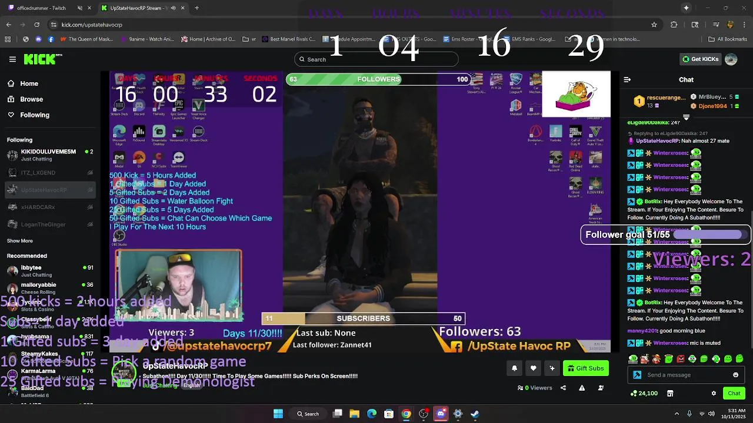Click the sparkle icon beside Gift Subs
The width and height of the screenshot is (753, 423).
(552, 368)
